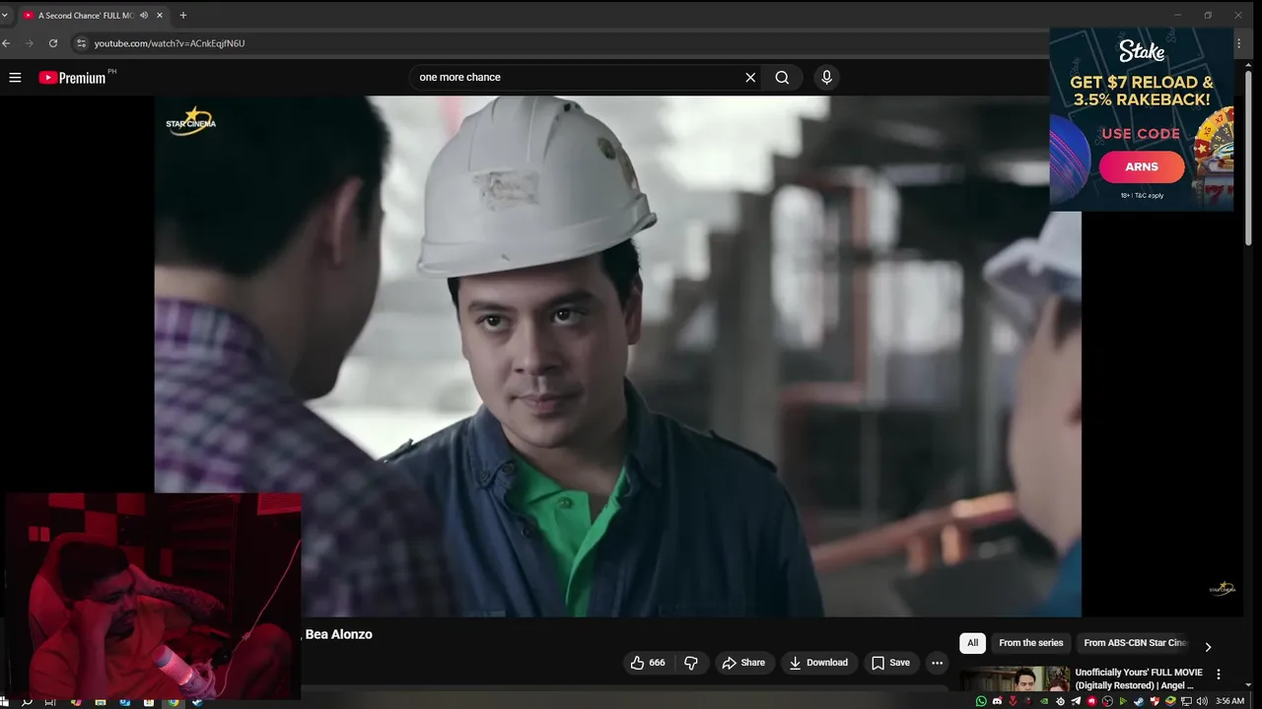
Task: Open Telegram from the system tray
Action: pos(1076,701)
